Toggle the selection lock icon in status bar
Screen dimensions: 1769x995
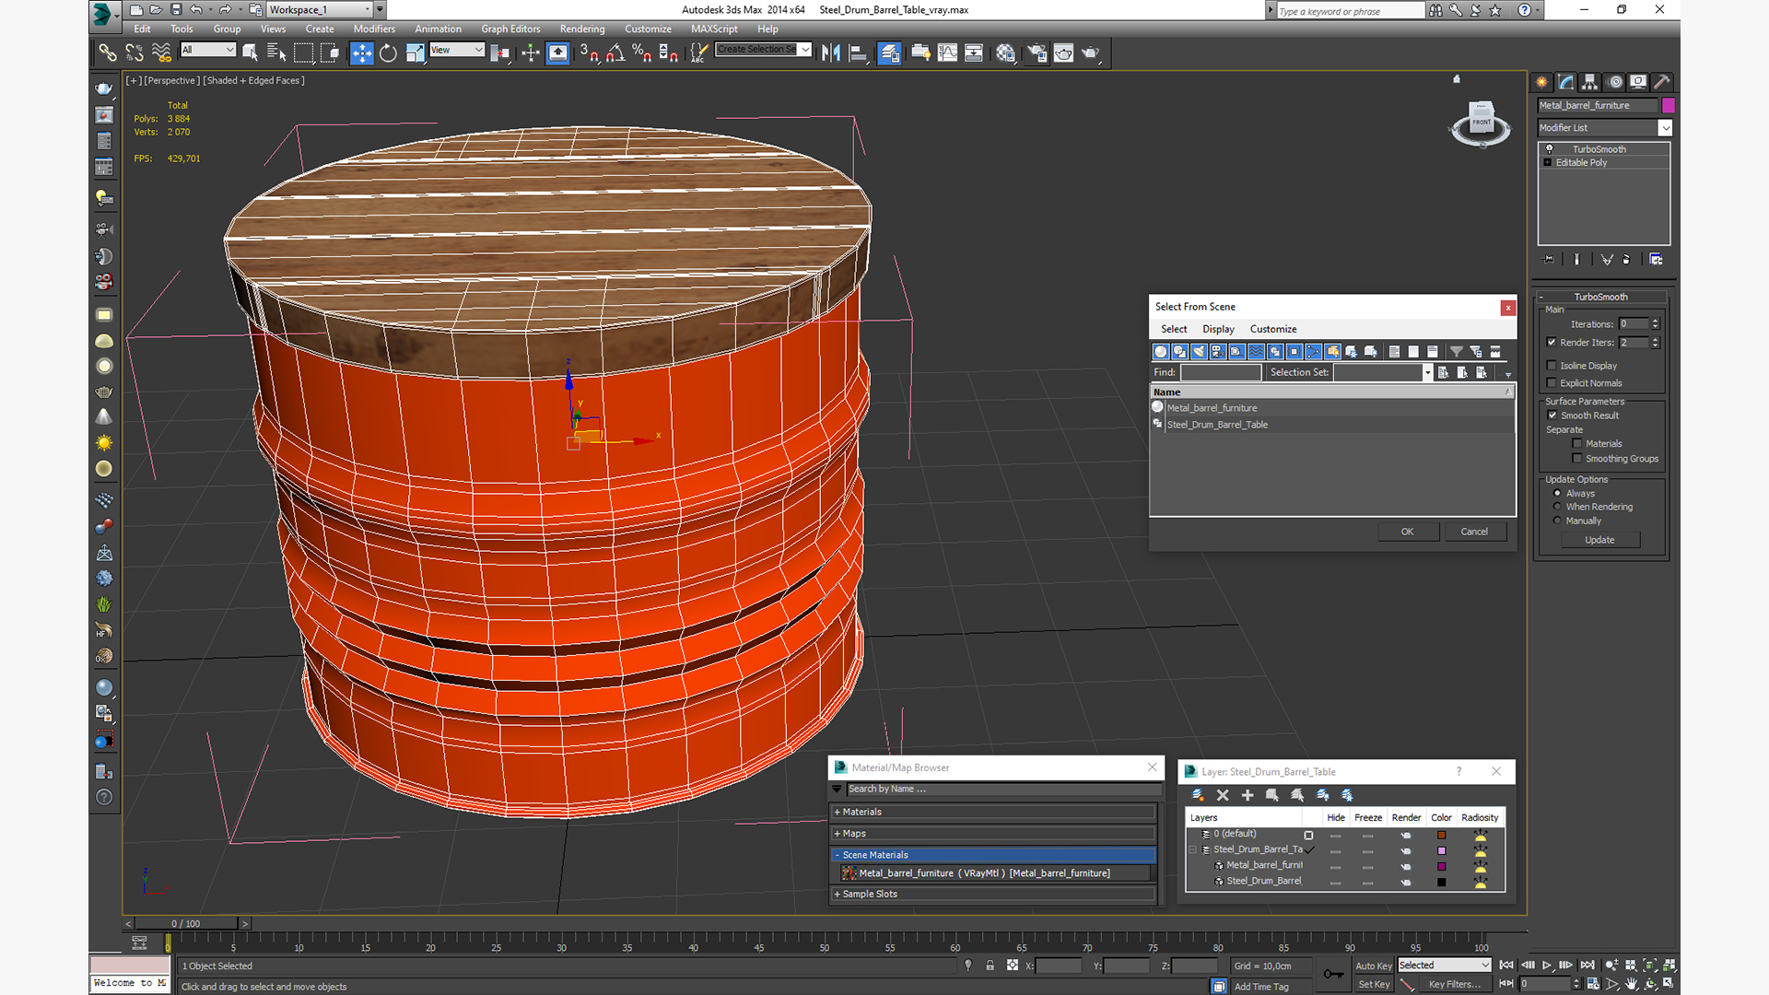[x=990, y=966]
